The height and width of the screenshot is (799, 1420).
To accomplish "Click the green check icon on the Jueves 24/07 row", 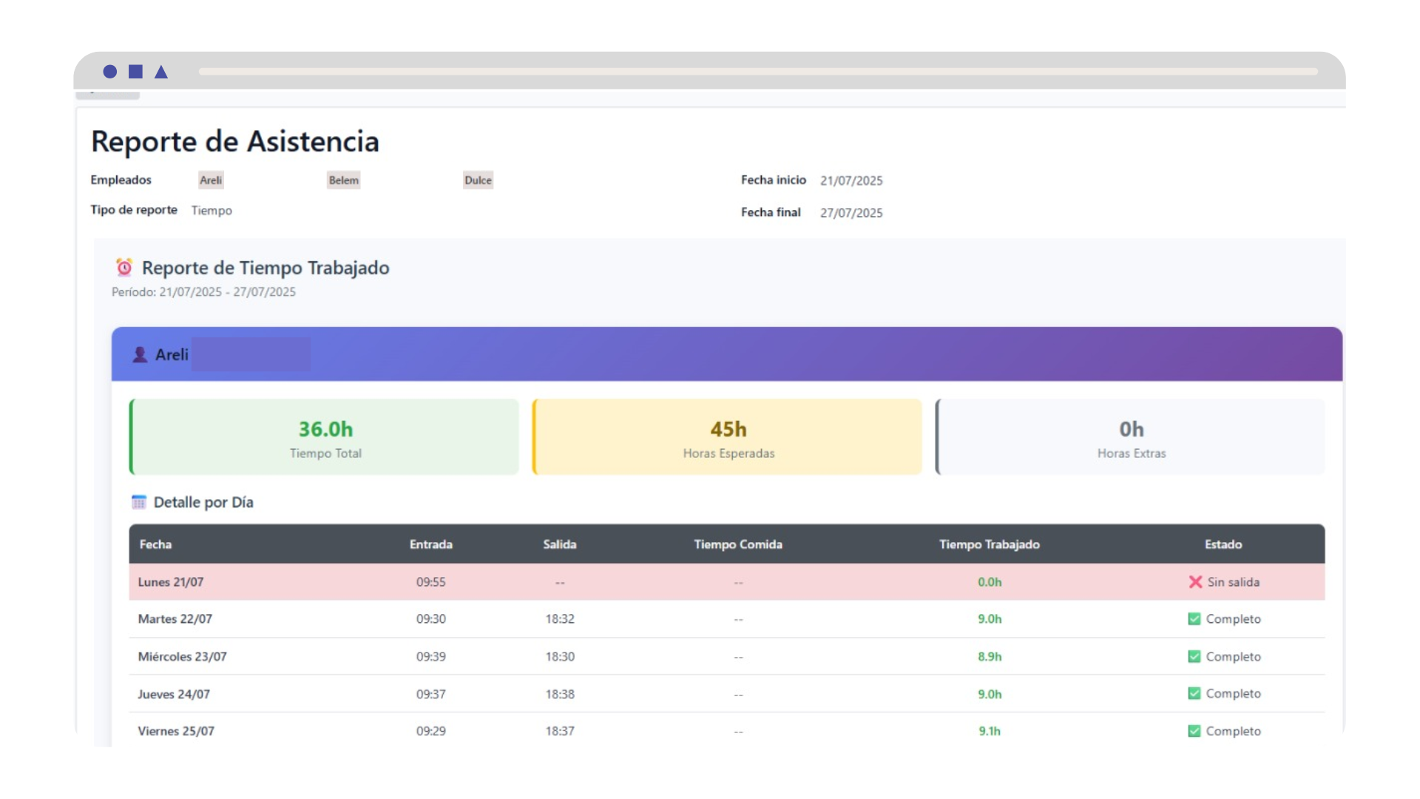I will pyautogui.click(x=1194, y=694).
